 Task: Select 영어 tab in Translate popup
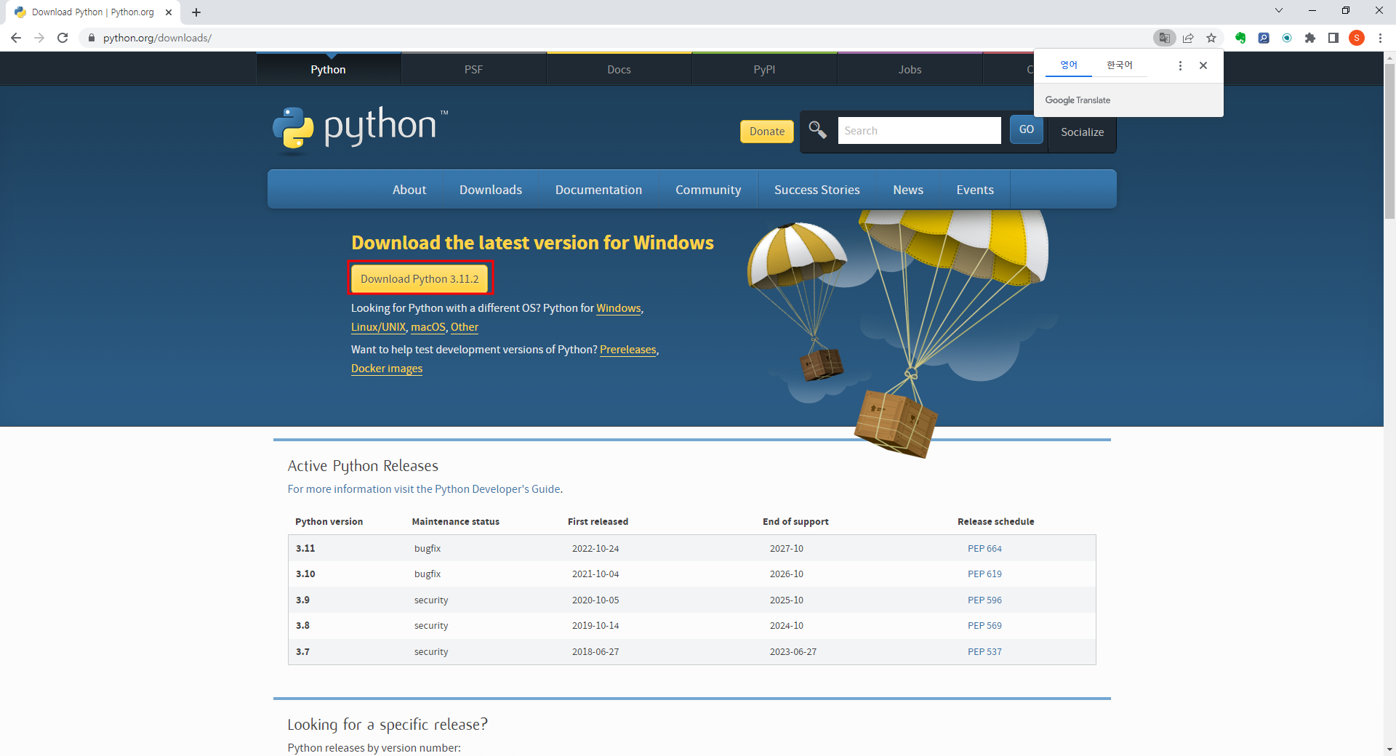1069,65
